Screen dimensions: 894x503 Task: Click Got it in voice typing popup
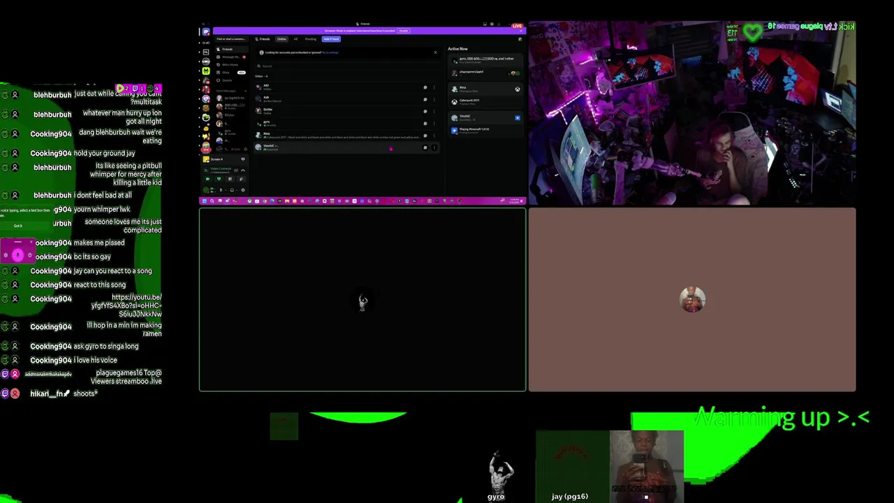(18, 226)
